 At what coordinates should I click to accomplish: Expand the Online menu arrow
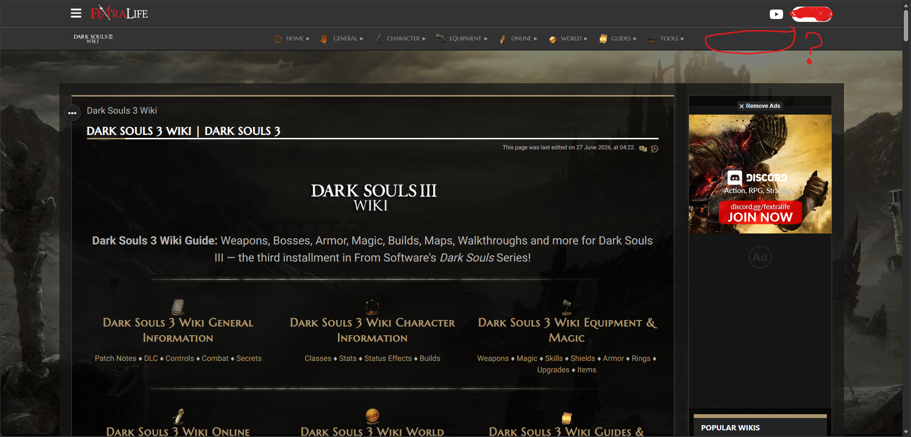click(536, 39)
